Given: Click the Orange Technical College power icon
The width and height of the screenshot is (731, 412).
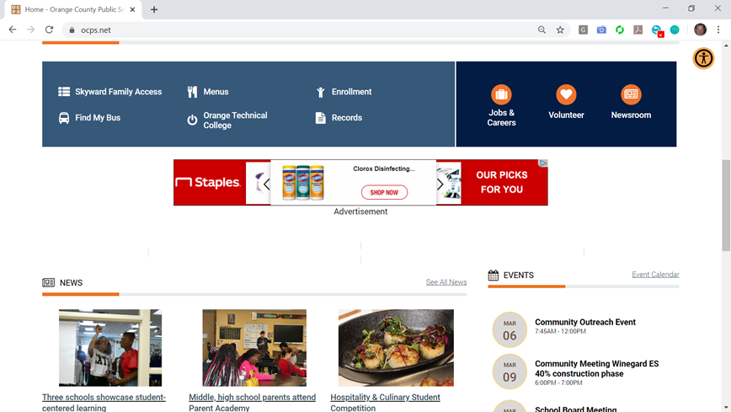Looking at the screenshot, I should click(192, 120).
